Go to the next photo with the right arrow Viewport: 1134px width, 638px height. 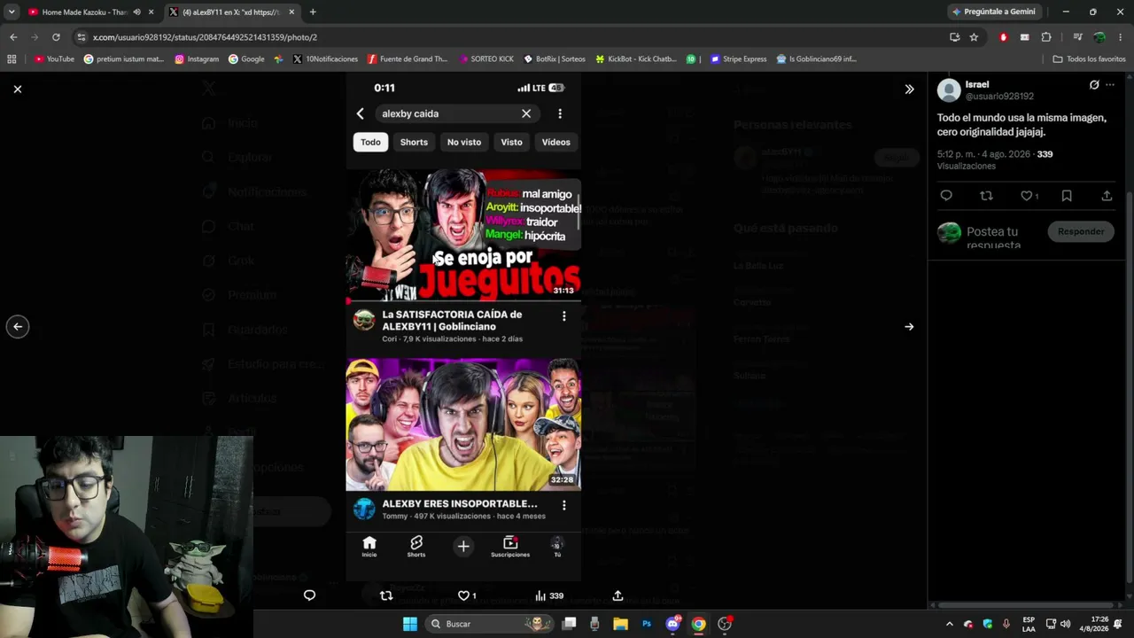pos(909,327)
